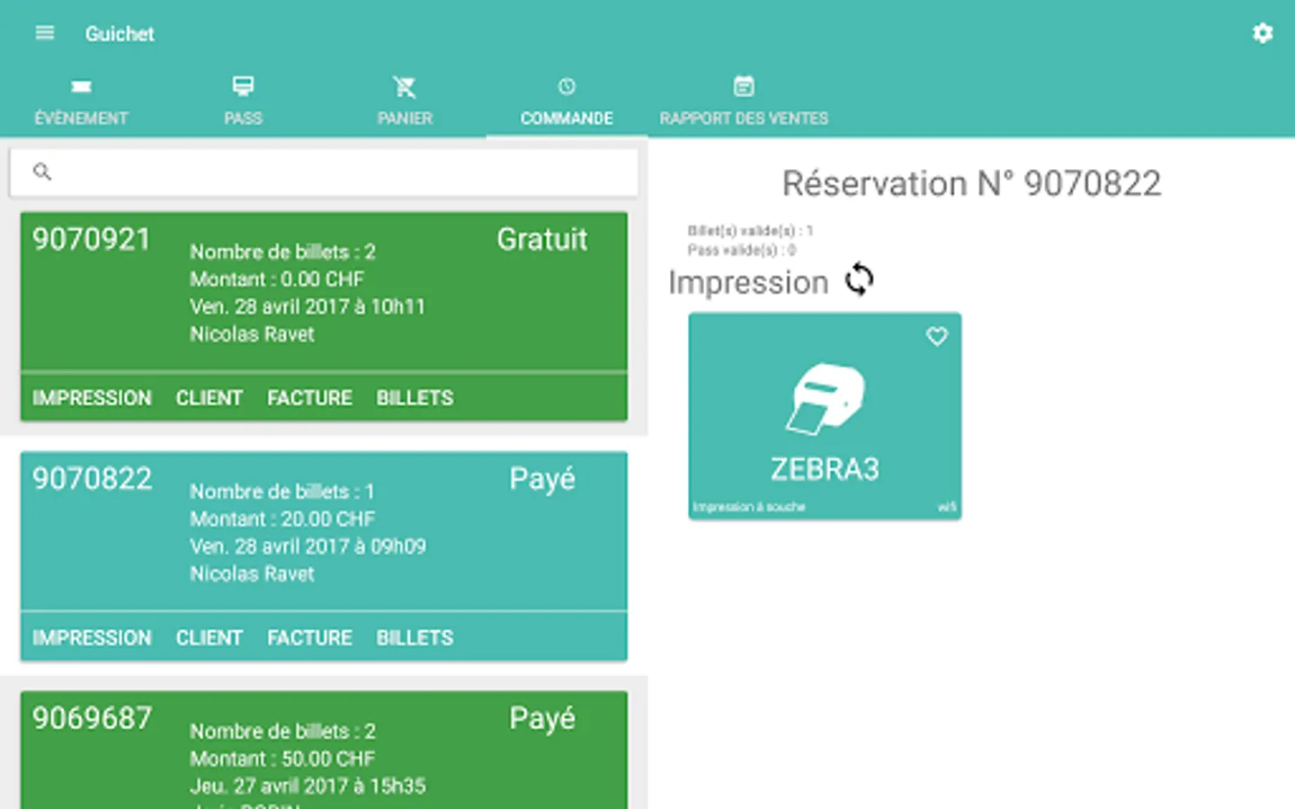The width and height of the screenshot is (1295, 809).
Task: Click 'Montant : 20.00 CHF' text
Action: (282, 520)
